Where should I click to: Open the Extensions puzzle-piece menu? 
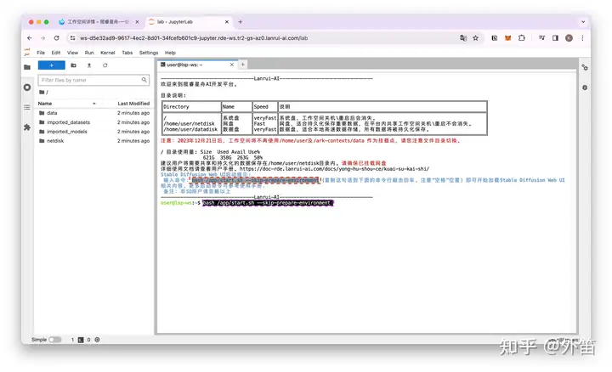click(x=521, y=38)
